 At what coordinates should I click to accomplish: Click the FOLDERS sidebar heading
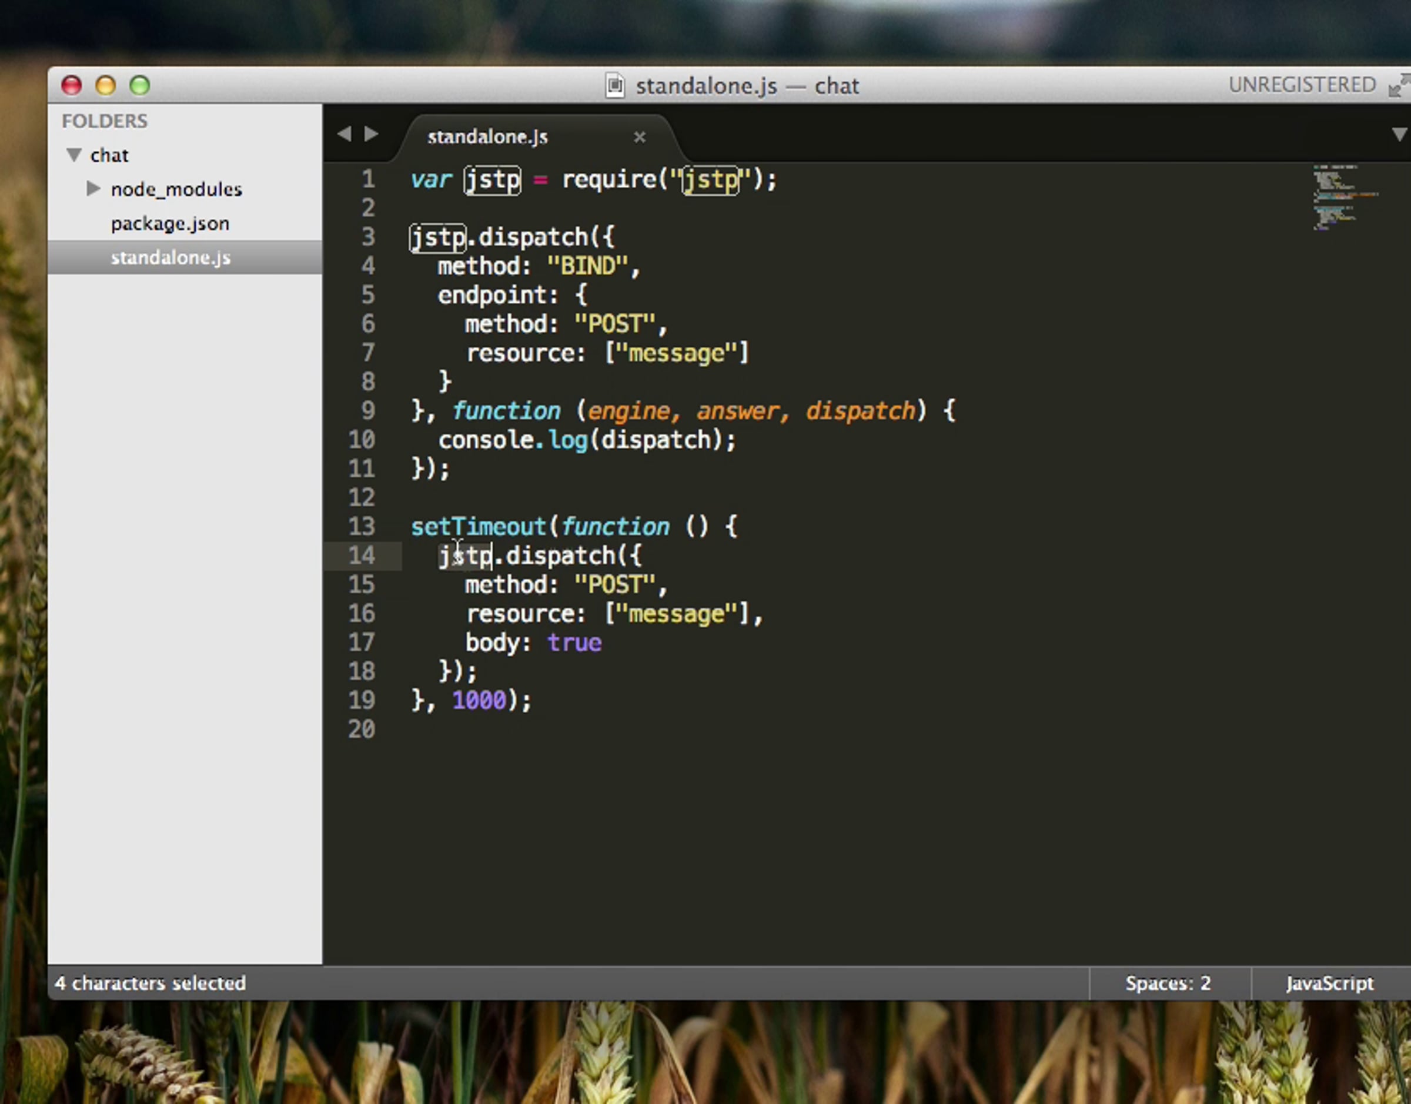(x=105, y=121)
